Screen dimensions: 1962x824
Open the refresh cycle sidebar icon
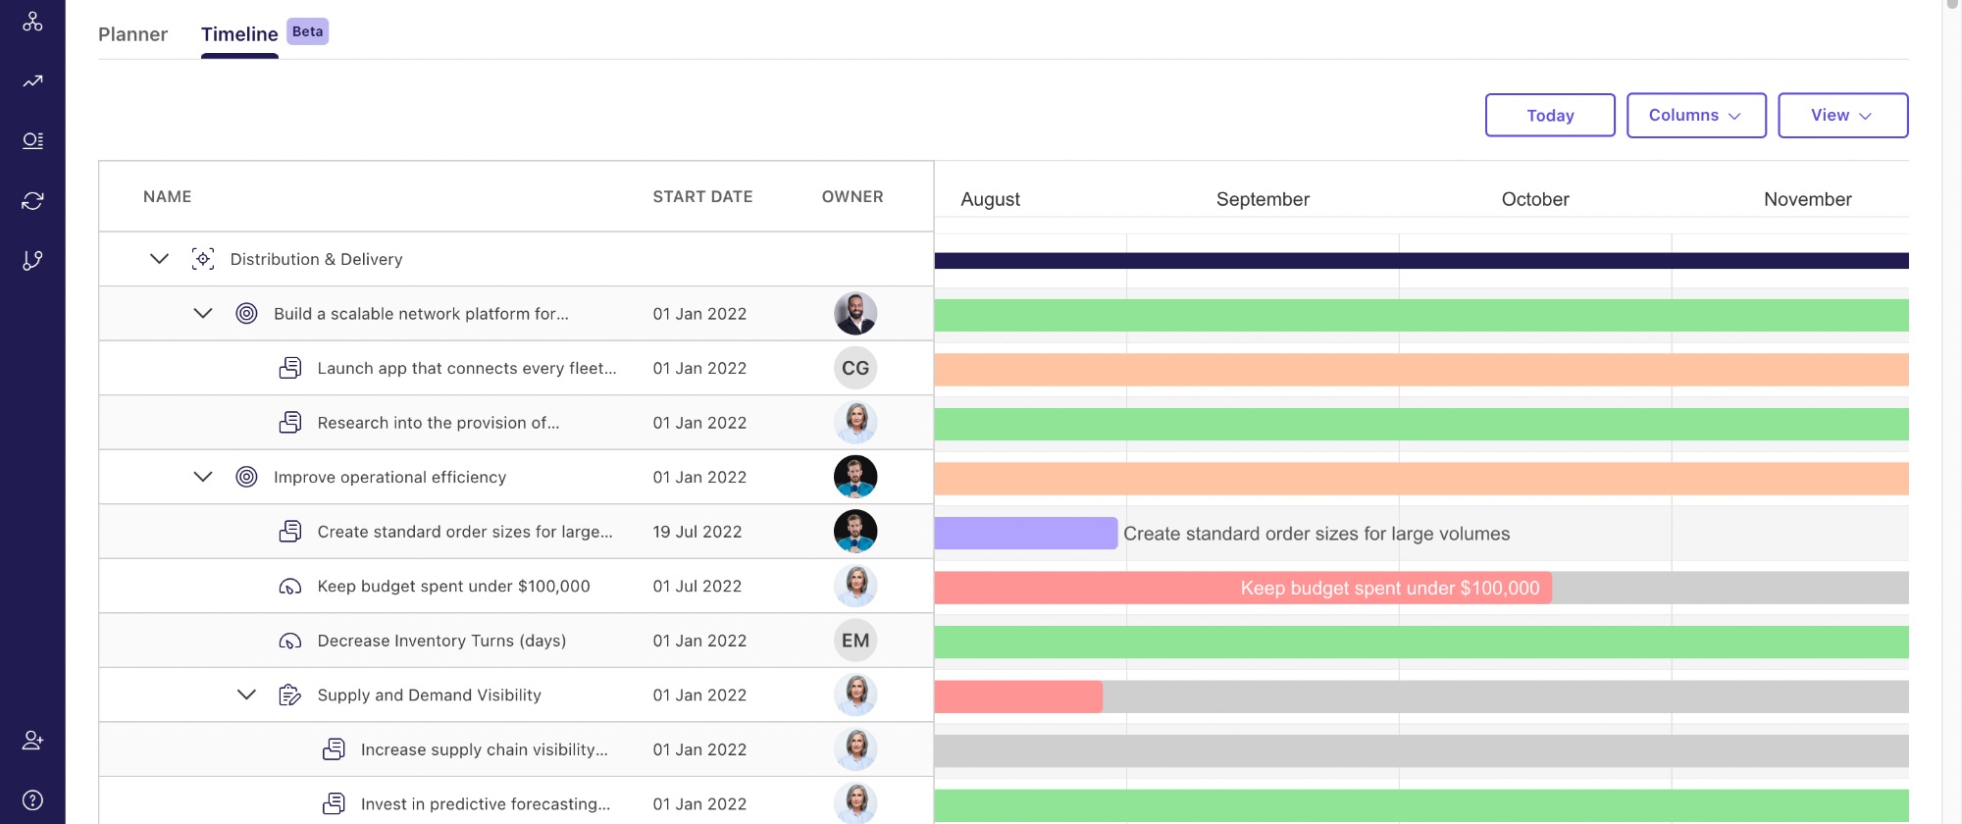click(x=32, y=200)
